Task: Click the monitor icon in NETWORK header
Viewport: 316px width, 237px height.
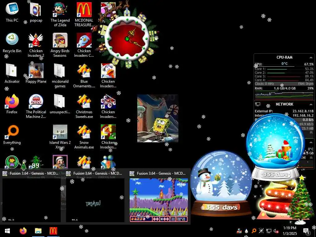Action: 258,104
